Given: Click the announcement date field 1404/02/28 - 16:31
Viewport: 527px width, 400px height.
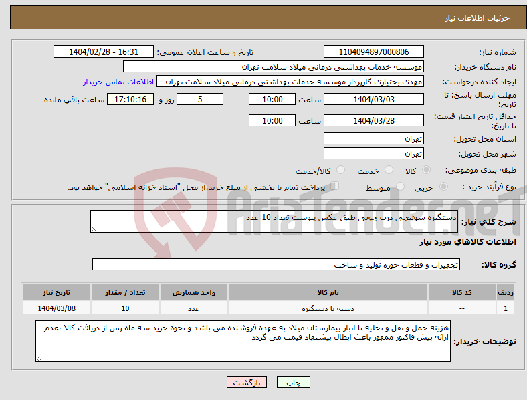Looking at the screenshot, I should click(x=104, y=52).
